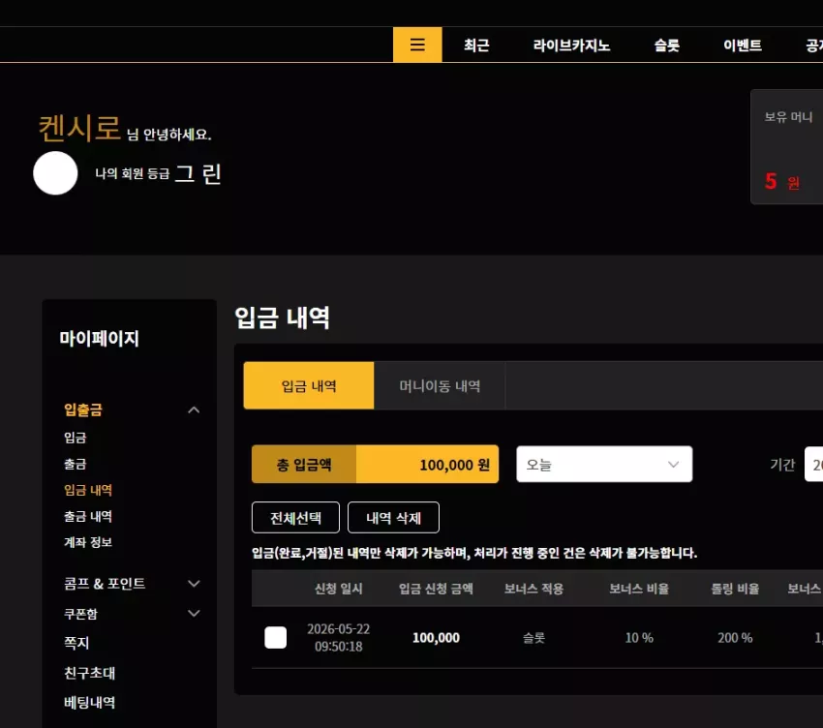823x728 pixels.
Task: Open 쪽지 in the sidebar
Action: click(76, 643)
